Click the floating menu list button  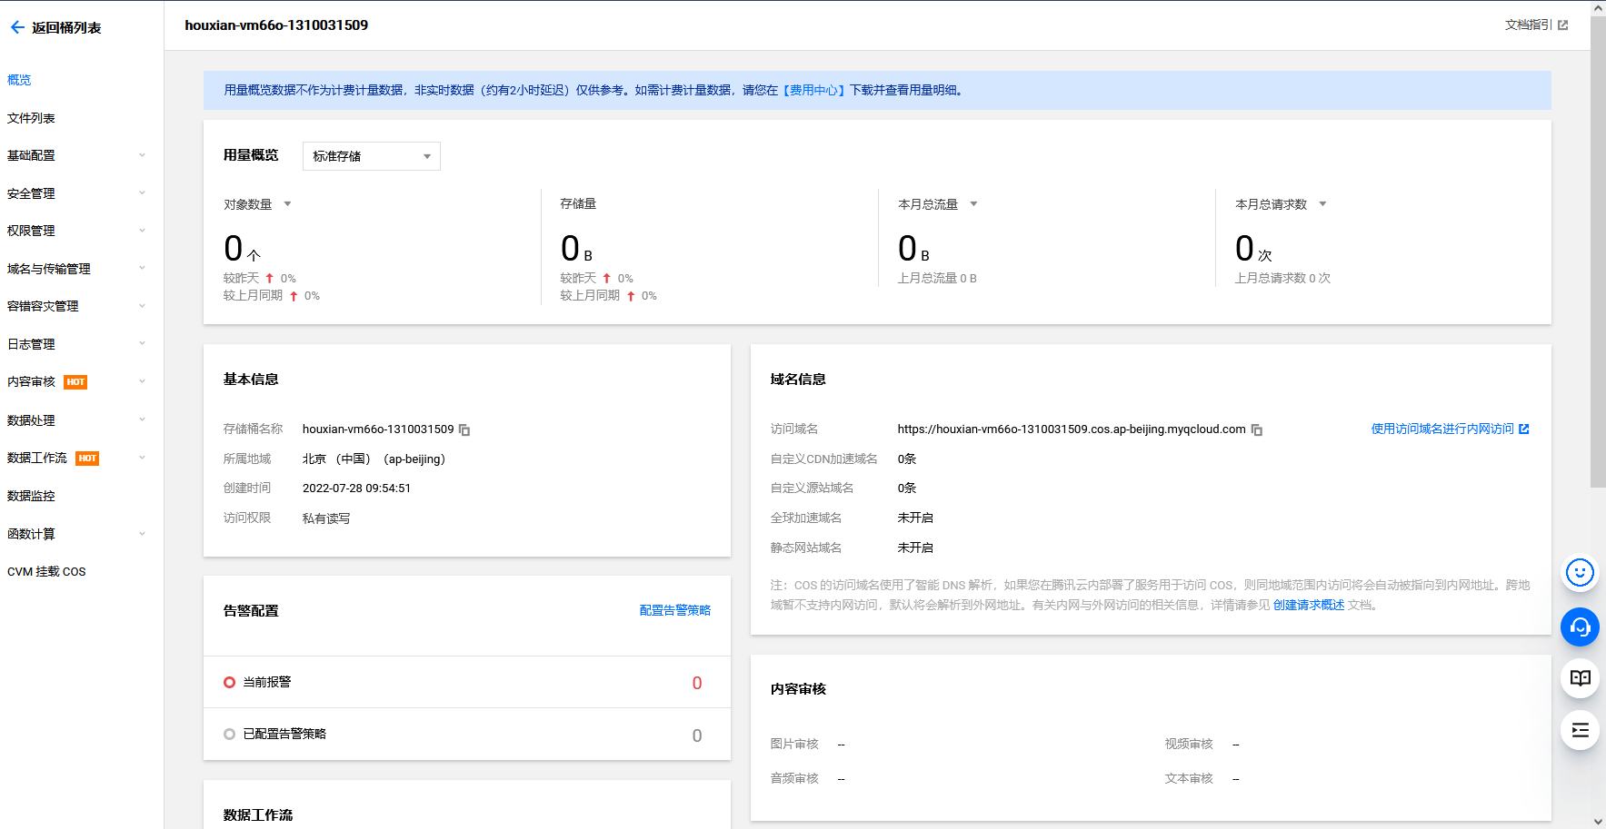pos(1580,730)
